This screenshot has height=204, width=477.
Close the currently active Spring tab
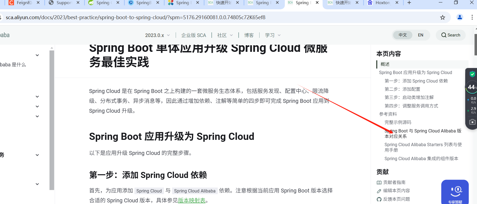click(x=317, y=2)
